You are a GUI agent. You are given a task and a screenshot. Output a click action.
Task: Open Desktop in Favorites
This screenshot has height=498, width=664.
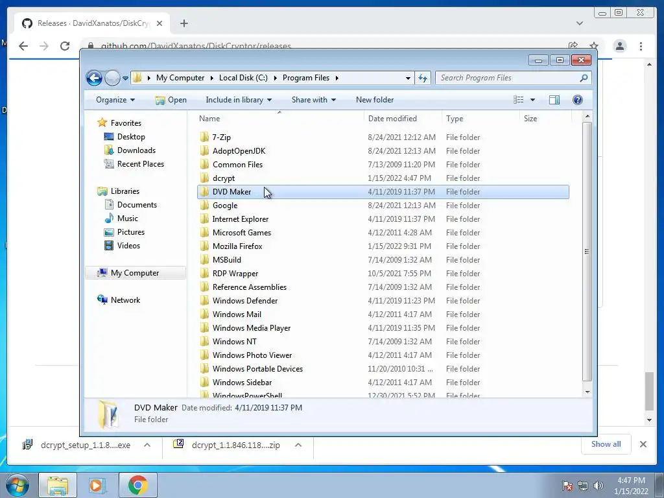(131, 137)
